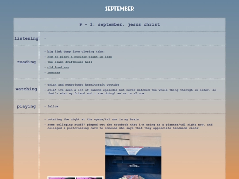Click the 'atla!' watching entry text
The width and height of the screenshot is (239, 179).
(132, 91)
